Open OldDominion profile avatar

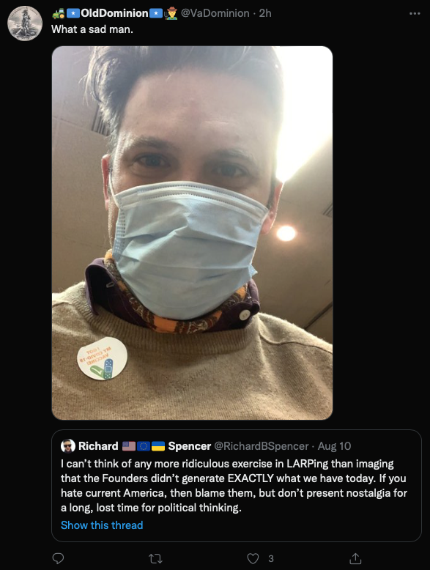click(x=25, y=23)
